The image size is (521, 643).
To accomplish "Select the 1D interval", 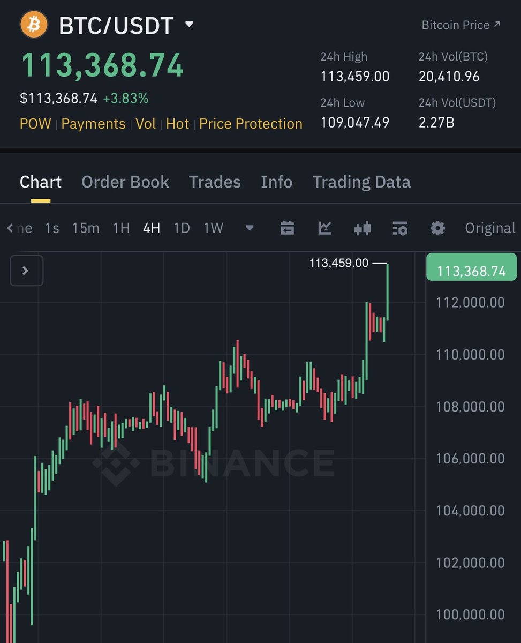I will click(182, 228).
